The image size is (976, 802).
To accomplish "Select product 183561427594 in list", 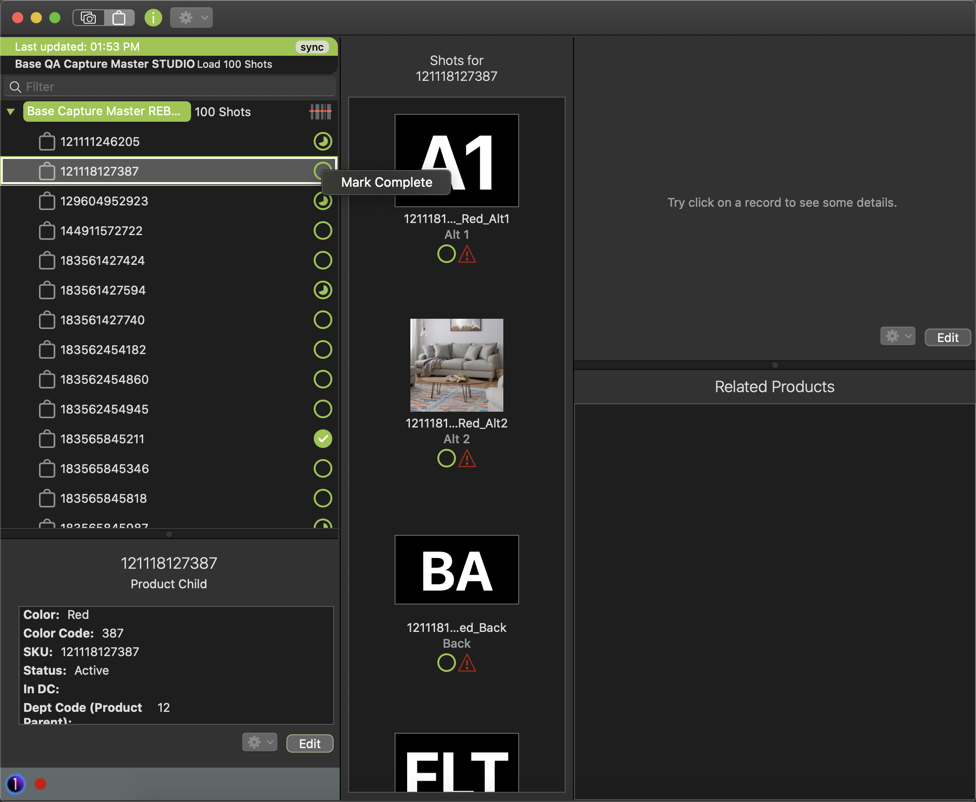I will (103, 290).
